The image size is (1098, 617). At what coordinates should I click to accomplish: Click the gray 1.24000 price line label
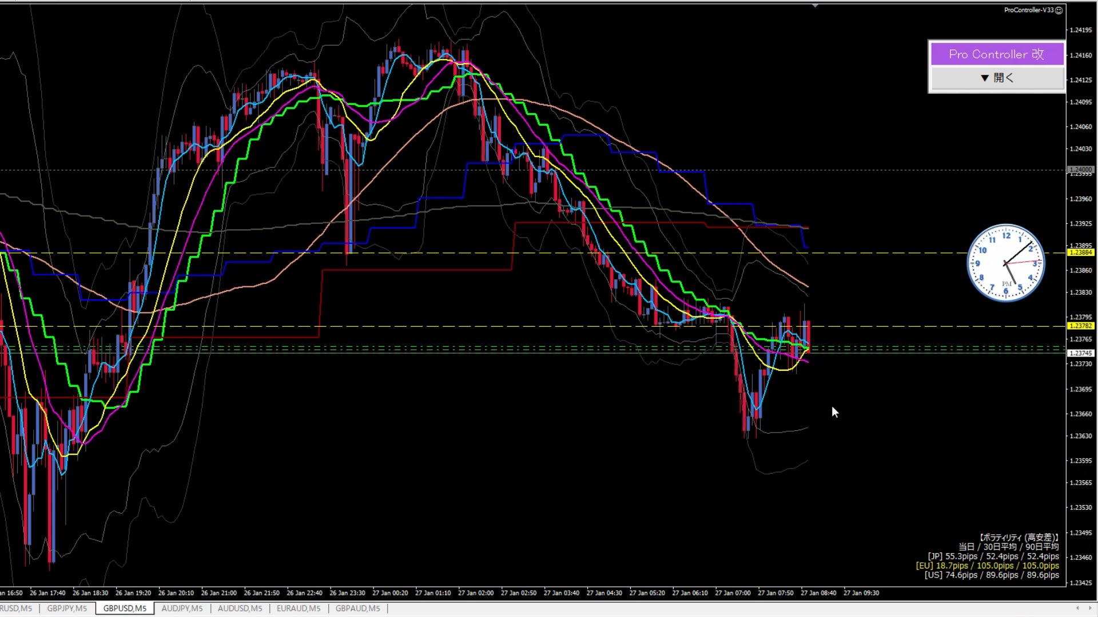(x=1081, y=170)
